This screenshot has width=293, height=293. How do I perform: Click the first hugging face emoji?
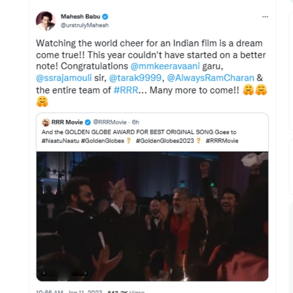(248, 90)
